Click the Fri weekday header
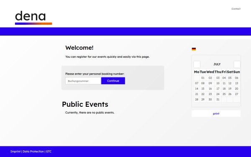 [224, 72]
